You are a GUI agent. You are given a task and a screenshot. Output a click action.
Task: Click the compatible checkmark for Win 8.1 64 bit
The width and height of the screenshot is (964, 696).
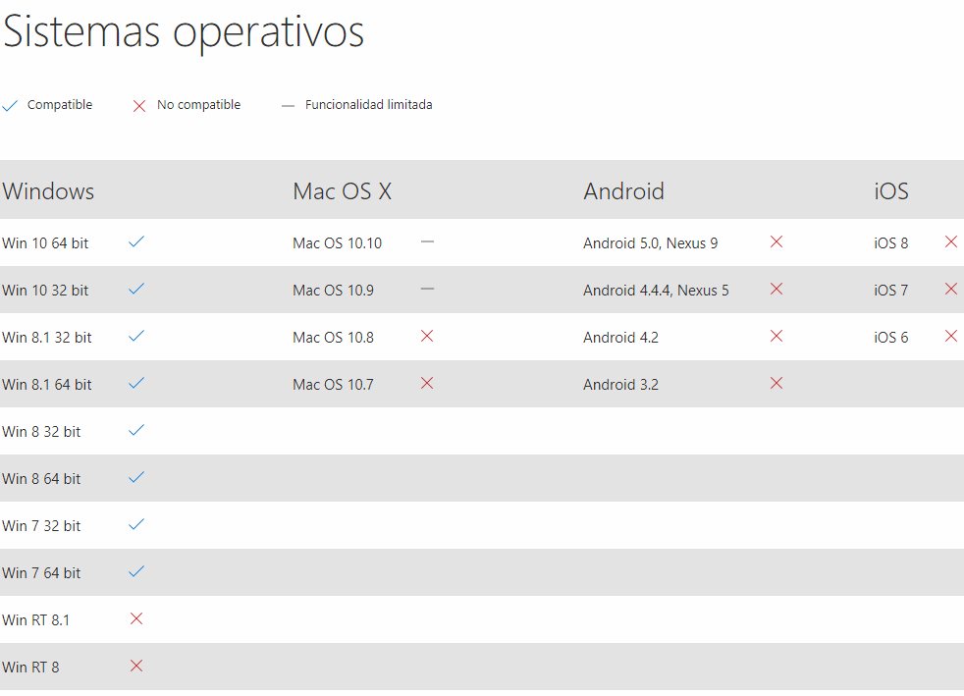pyautogui.click(x=136, y=383)
